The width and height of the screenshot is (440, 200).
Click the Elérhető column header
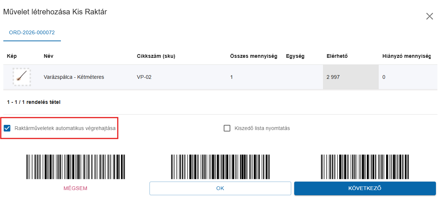(337, 56)
